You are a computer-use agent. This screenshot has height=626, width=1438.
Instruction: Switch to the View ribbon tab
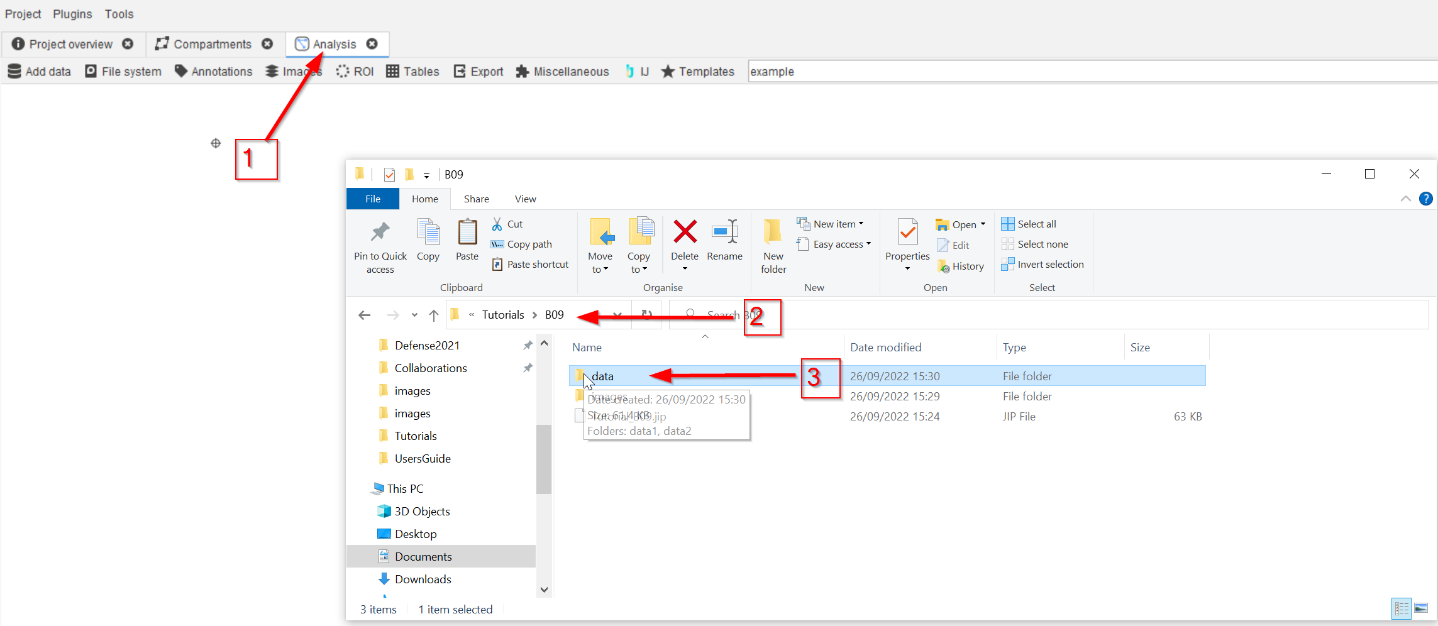click(x=525, y=199)
